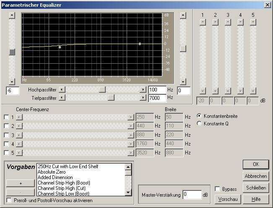This screenshot has width=273, height=208.
Task: Click the Hochpassfilter slider thumb
Action: pyautogui.click(x=102, y=90)
